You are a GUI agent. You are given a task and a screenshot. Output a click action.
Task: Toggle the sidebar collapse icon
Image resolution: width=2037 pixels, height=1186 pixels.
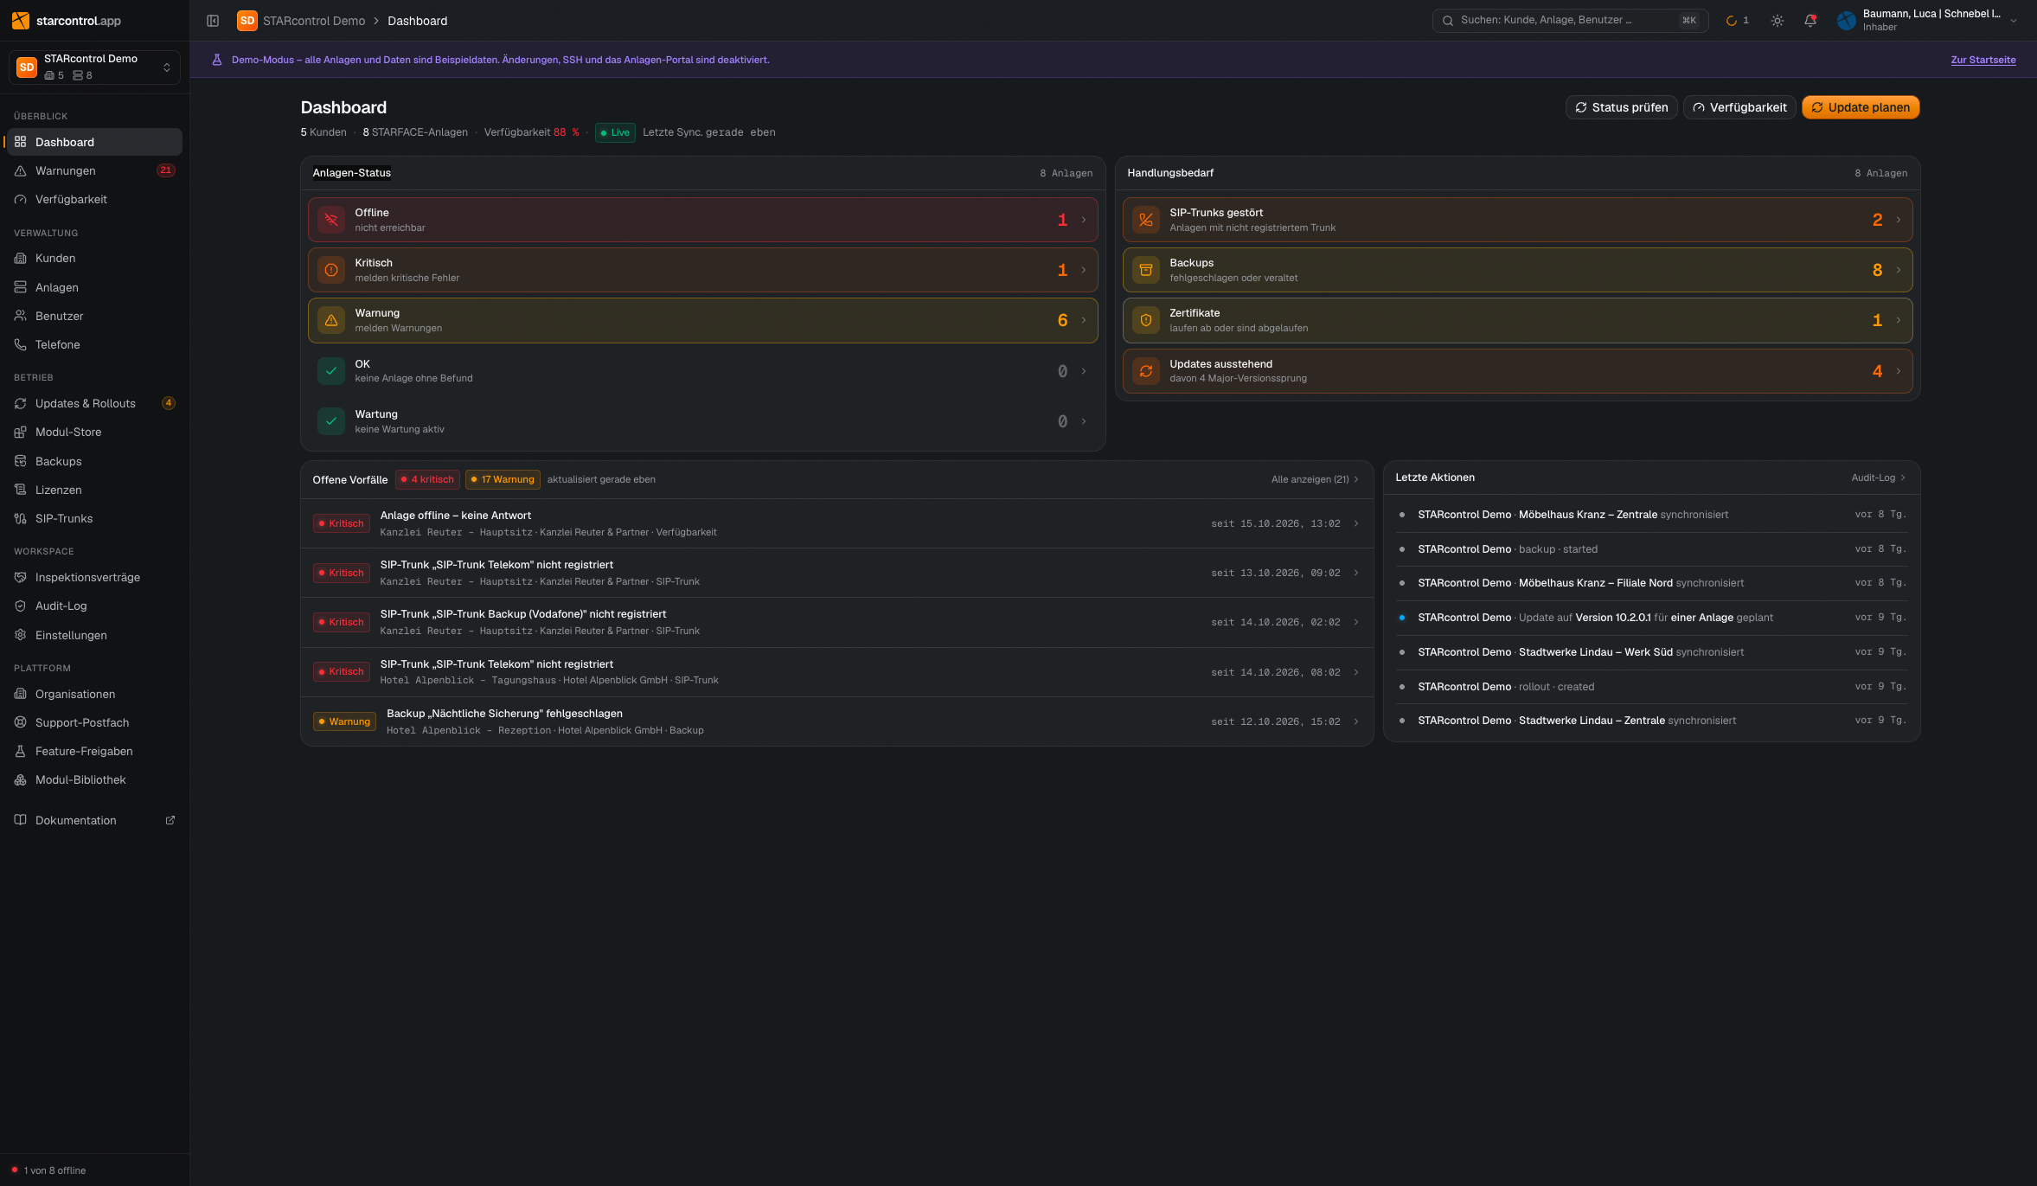[213, 21]
